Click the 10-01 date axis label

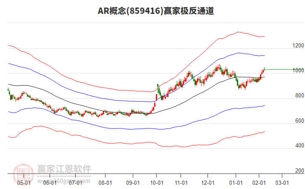pos(157,183)
